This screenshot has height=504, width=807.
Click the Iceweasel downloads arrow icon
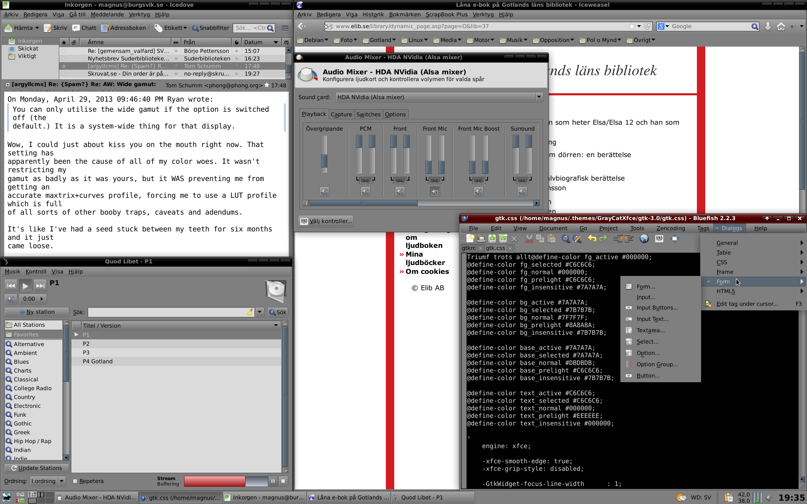click(768, 26)
